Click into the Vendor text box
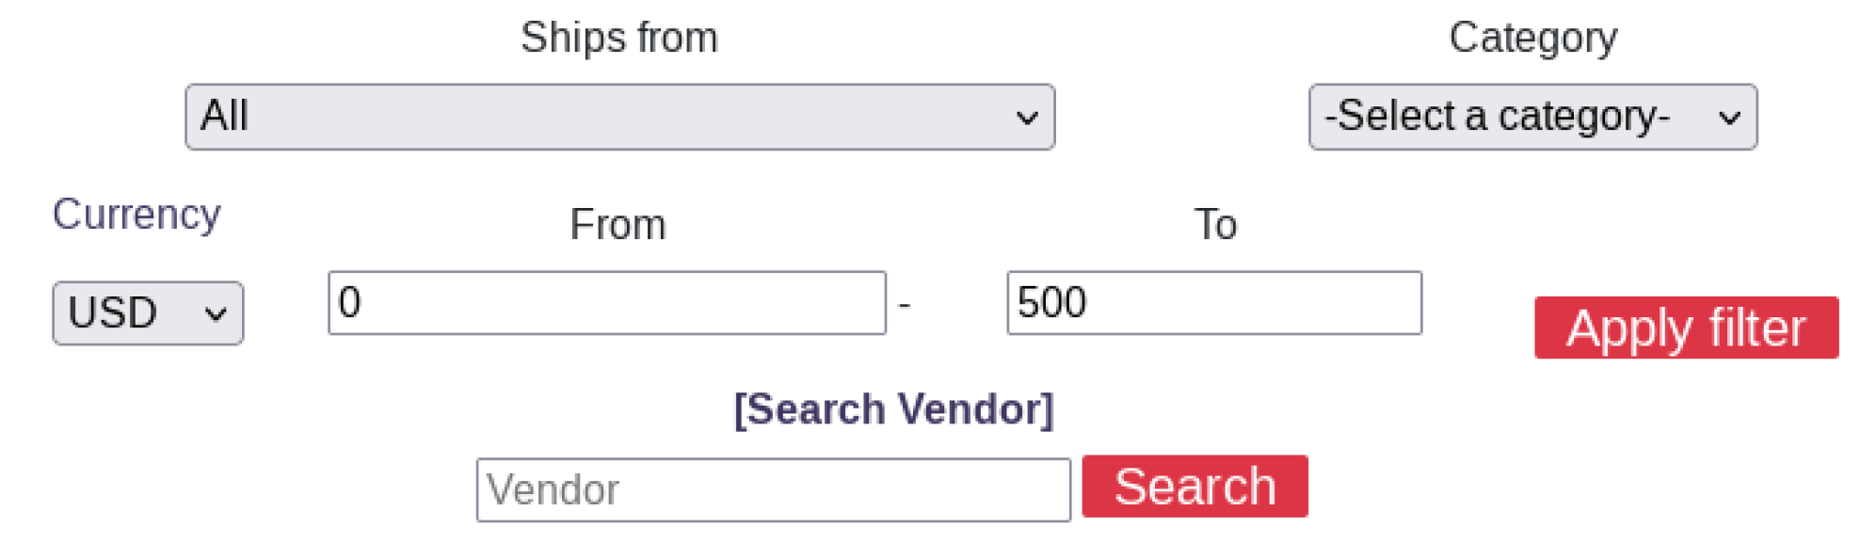1860x559 pixels. pos(773,489)
